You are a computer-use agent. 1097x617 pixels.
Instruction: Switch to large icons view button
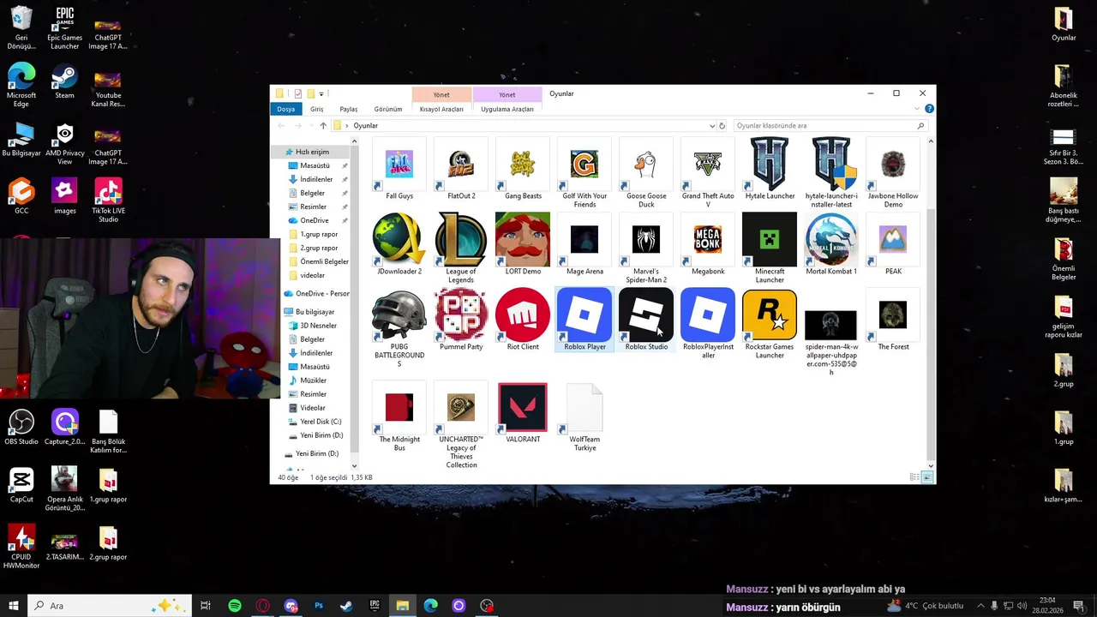click(x=927, y=477)
